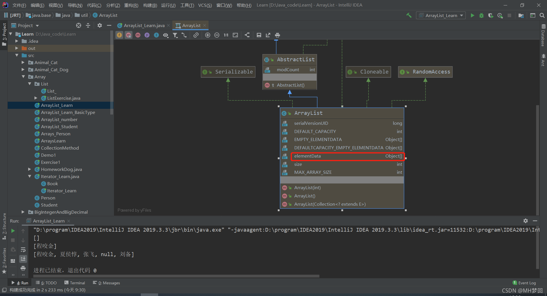Collapse all nodes in the Project panel
The image size is (547, 296).
click(88, 25)
